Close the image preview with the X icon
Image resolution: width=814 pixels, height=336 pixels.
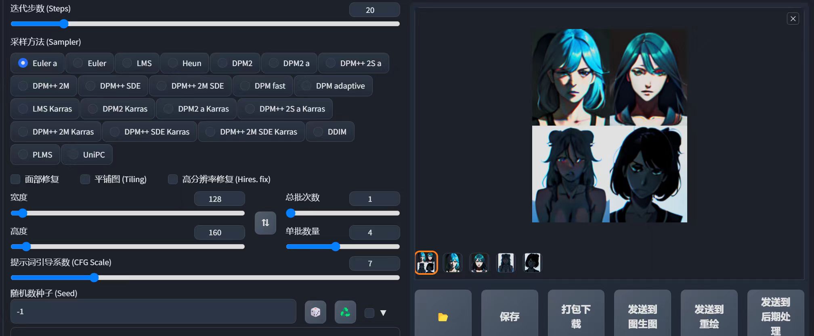[793, 19]
